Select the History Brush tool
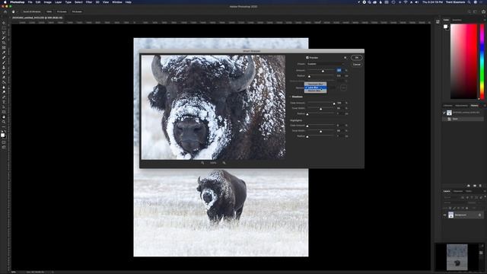The height and width of the screenshot is (274, 487). (x=4, y=73)
